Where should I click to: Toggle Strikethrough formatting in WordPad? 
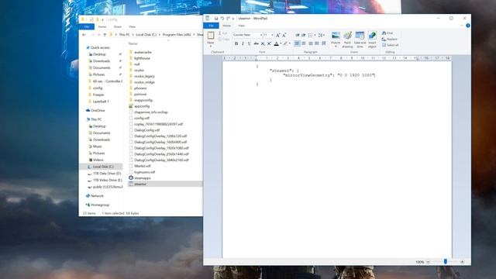coord(256,43)
